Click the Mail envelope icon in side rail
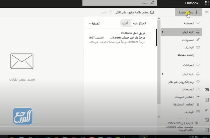210x138 pixels. (207, 90)
